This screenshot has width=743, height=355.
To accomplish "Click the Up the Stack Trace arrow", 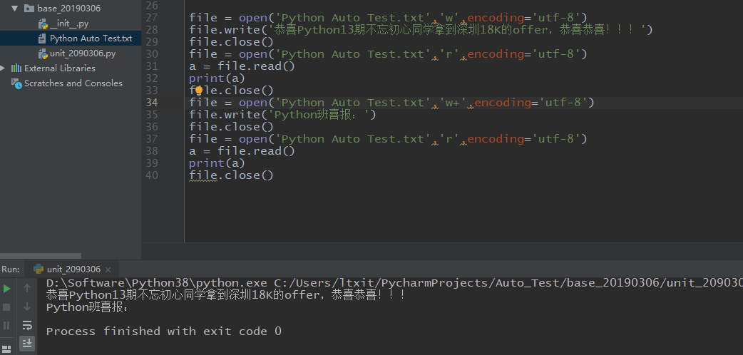I will 27,289.
